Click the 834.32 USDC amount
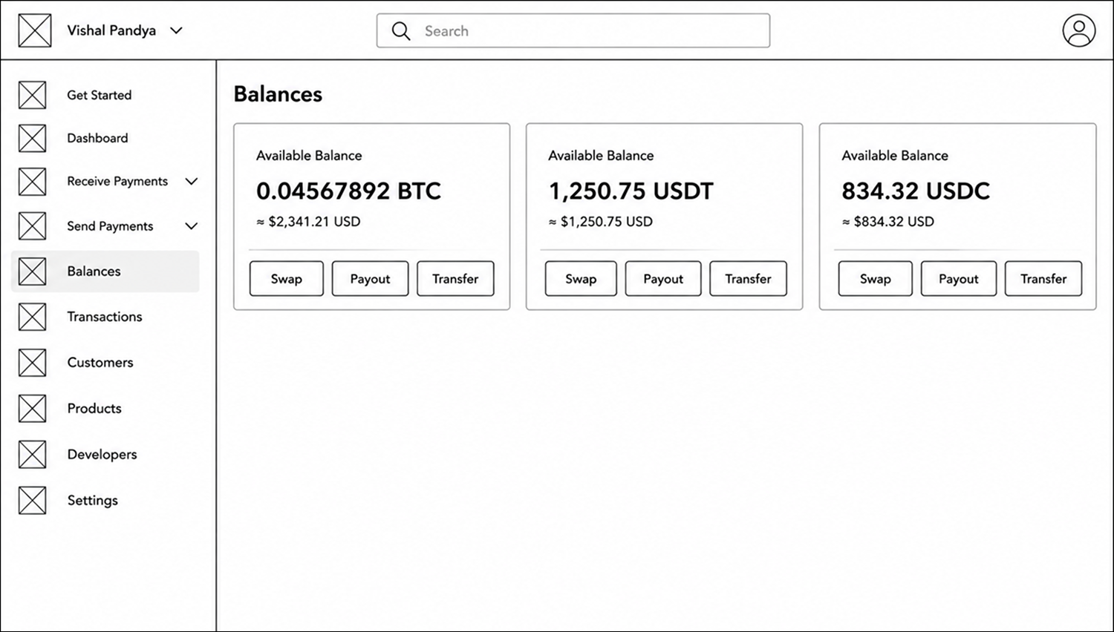This screenshot has width=1114, height=632. [916, 191]
